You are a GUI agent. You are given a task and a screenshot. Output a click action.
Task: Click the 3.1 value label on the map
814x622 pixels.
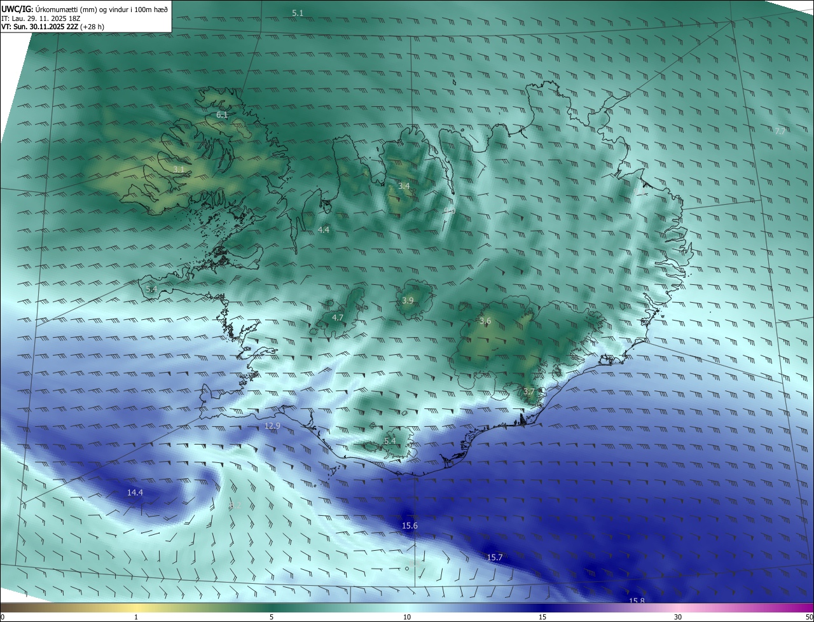point(179,169)
